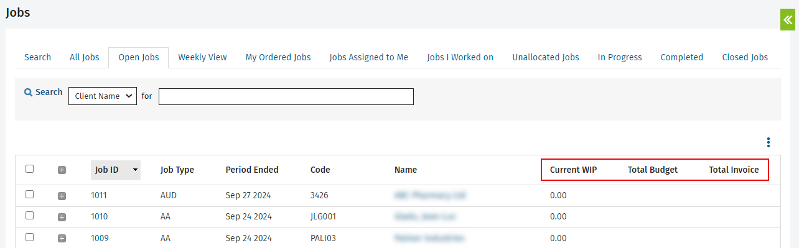Open job 1011 link

click(99, 195)
